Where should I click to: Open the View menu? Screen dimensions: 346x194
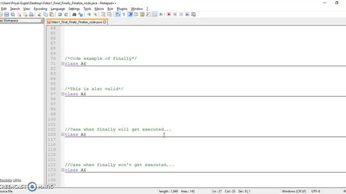26,9
